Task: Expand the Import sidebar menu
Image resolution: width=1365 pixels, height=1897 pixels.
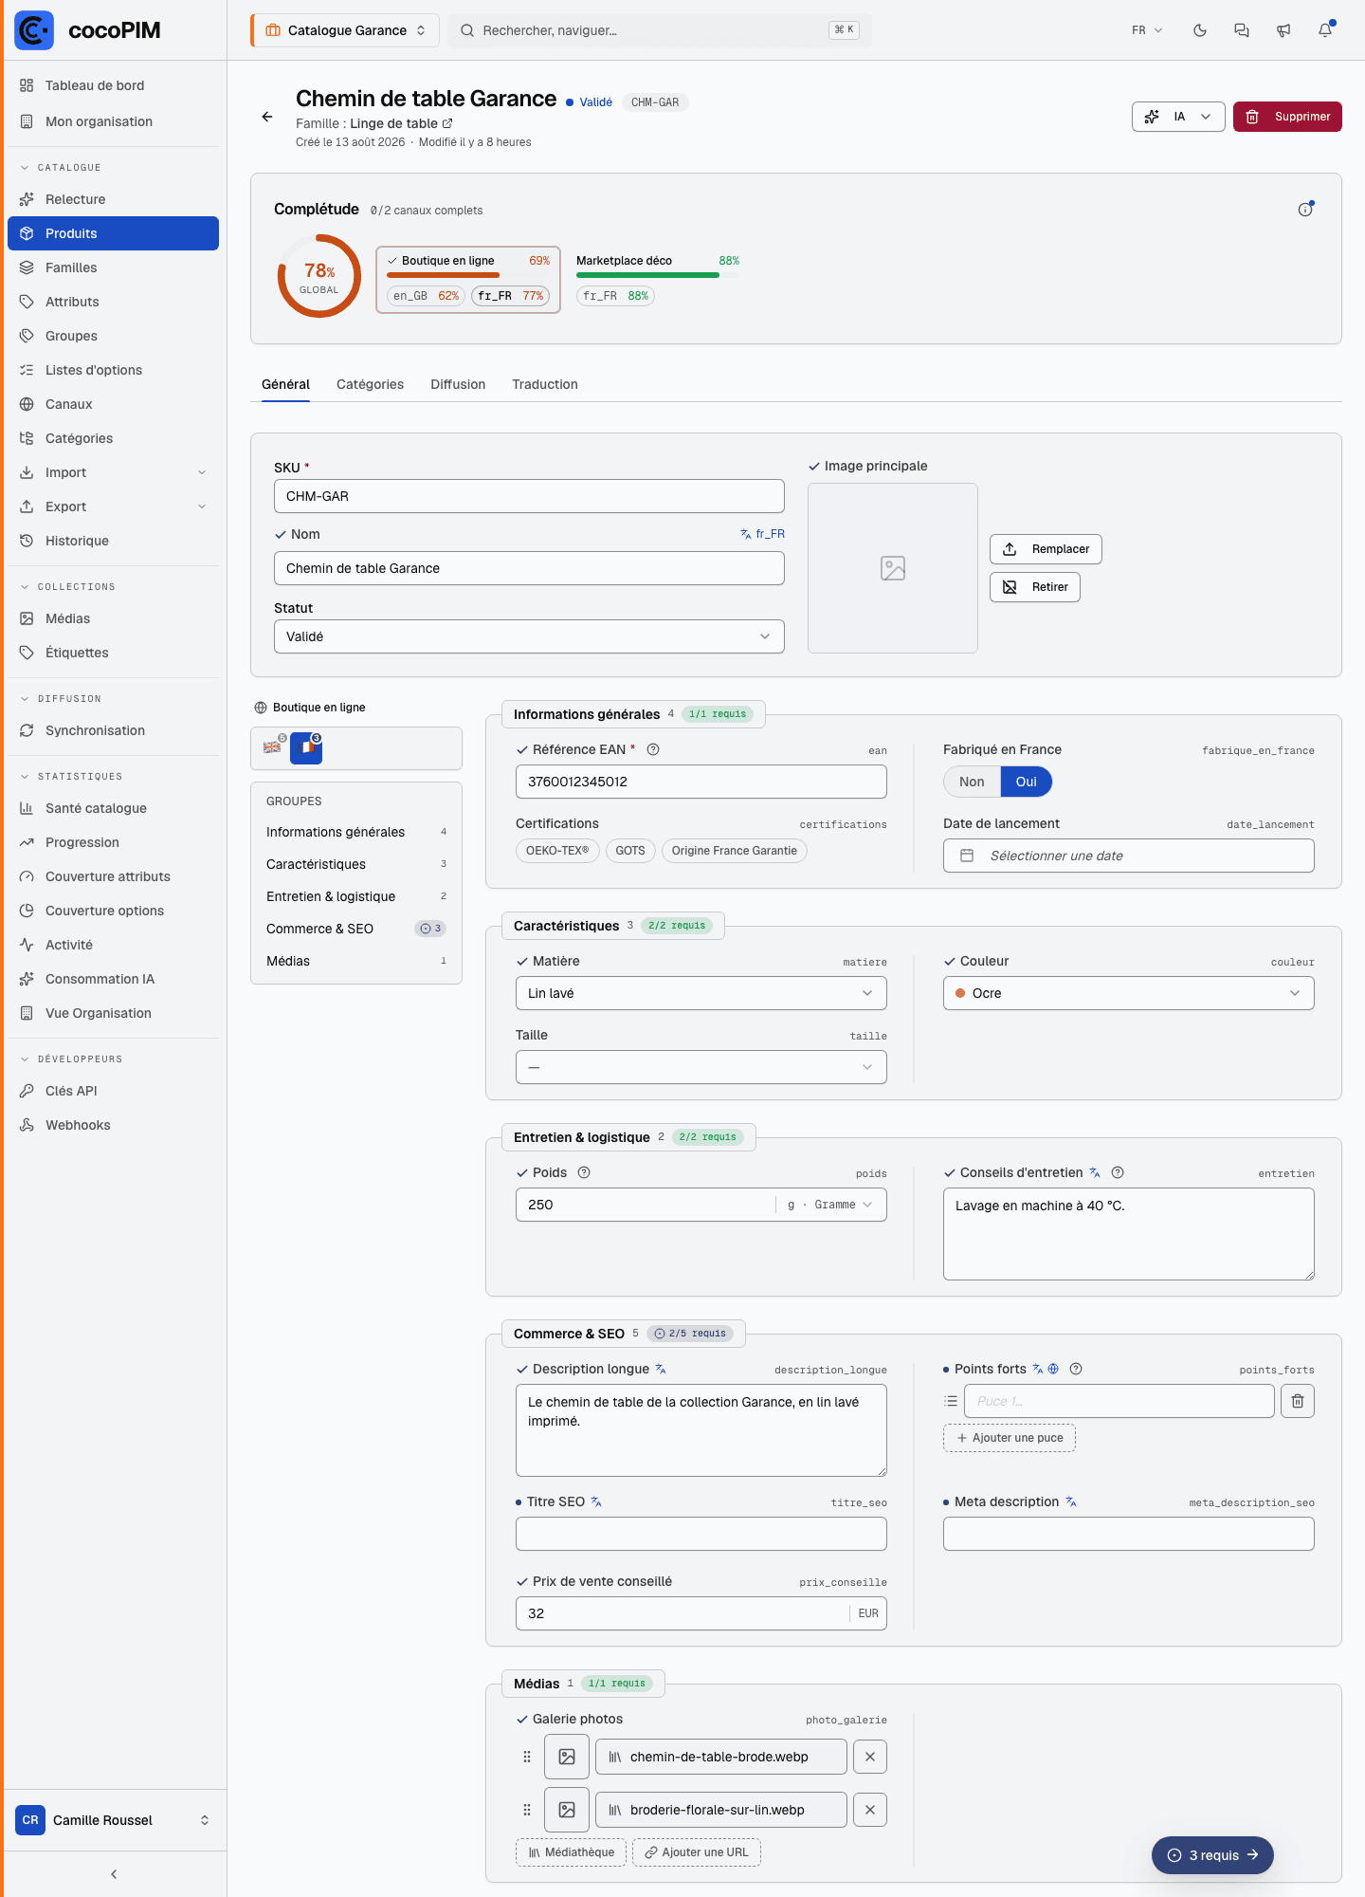Action: tap(113, 472)
